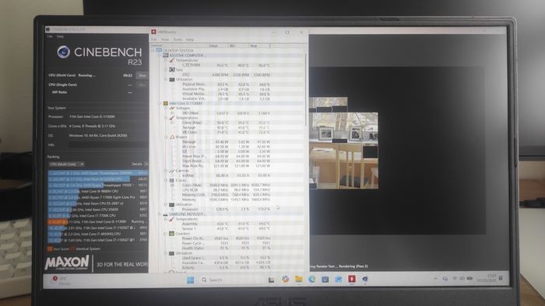Click the MAXON logo
The height and width of the screenshot is (306, 545).
pyautogui.click(x=67, y=263)
